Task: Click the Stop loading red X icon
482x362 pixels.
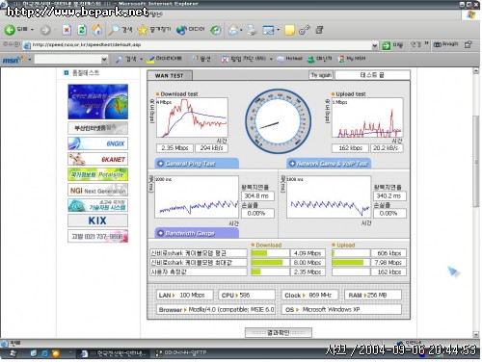Action: (x=67, y=30)
